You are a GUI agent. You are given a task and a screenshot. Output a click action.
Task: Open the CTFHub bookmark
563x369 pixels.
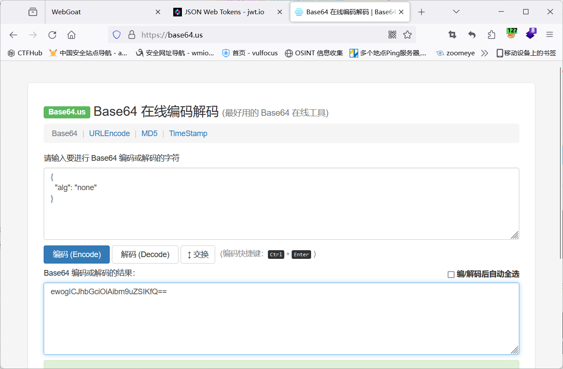click(25, 53)
